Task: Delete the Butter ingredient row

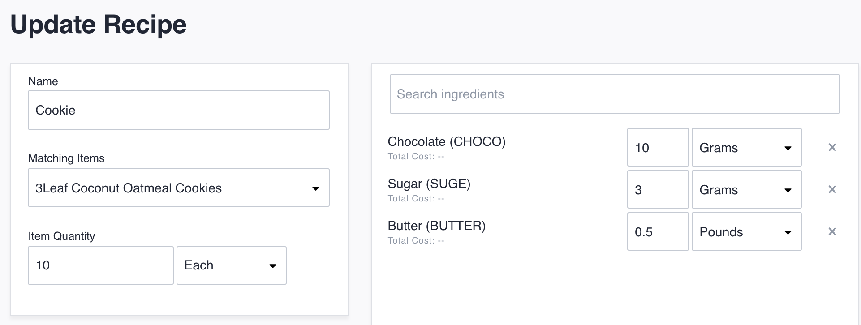Action: [x=832, y=231]
